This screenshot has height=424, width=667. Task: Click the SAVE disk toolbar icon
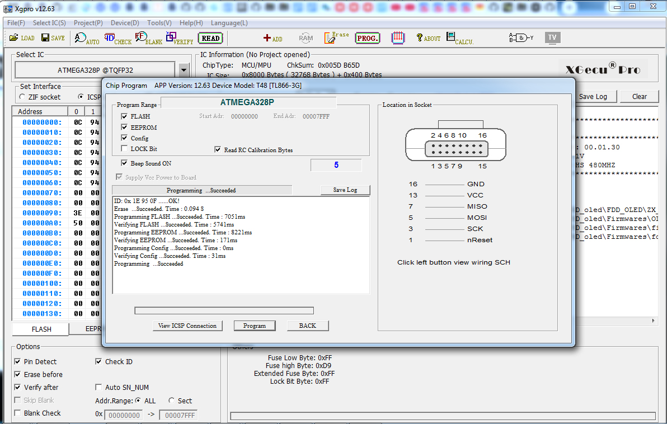click(53, 38)
